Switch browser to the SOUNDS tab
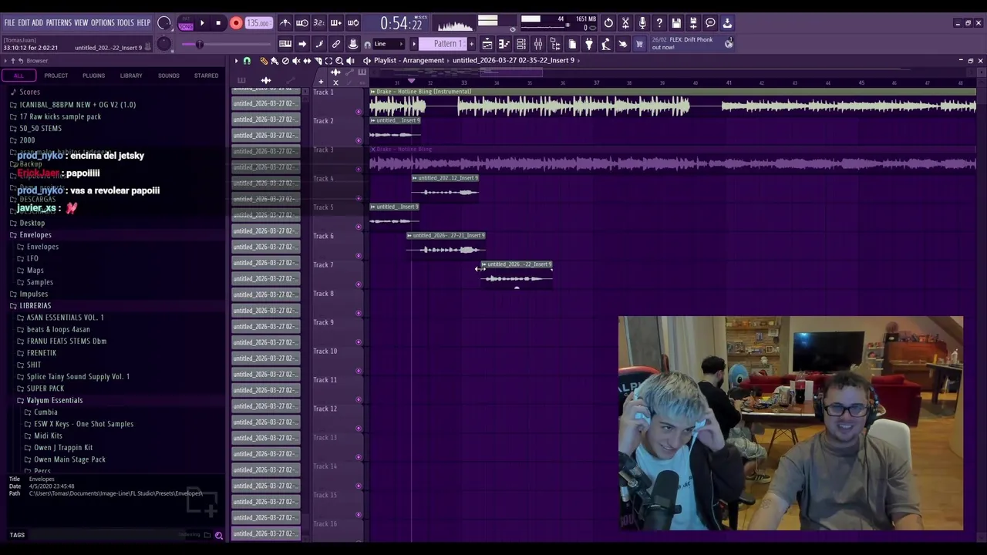The height and width of the screenshot is (555, 987). click(168, 76)
